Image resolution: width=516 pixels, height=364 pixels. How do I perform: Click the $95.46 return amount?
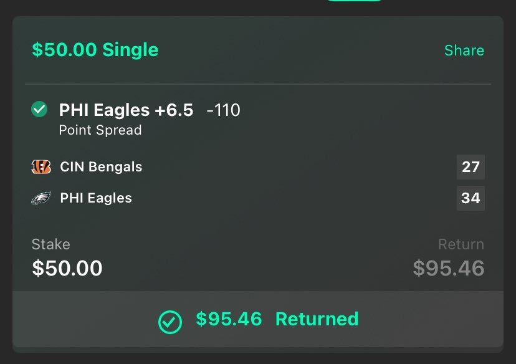(449, 268)
